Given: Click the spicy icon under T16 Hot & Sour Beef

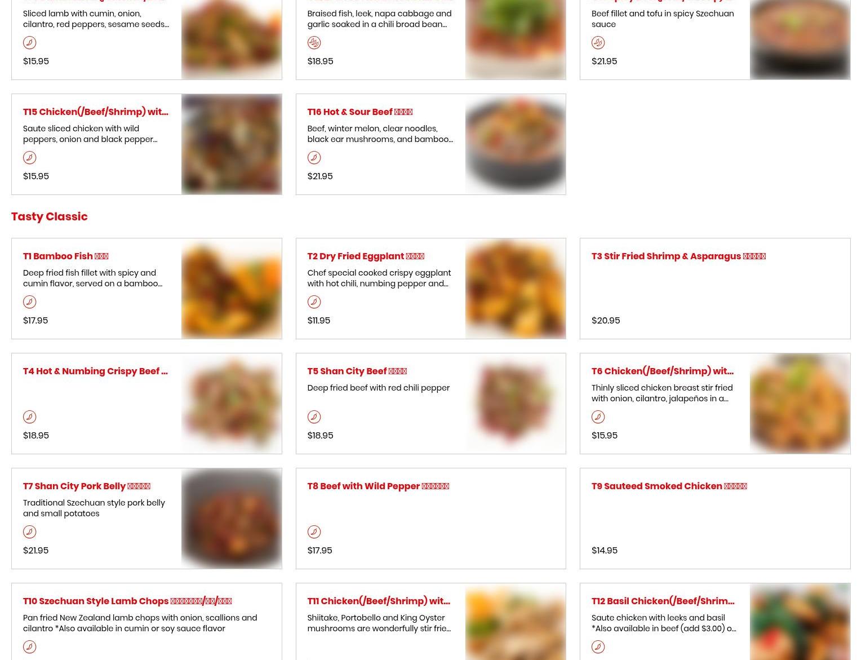Looking at the screenshot, I should click(x=314, y=157).
